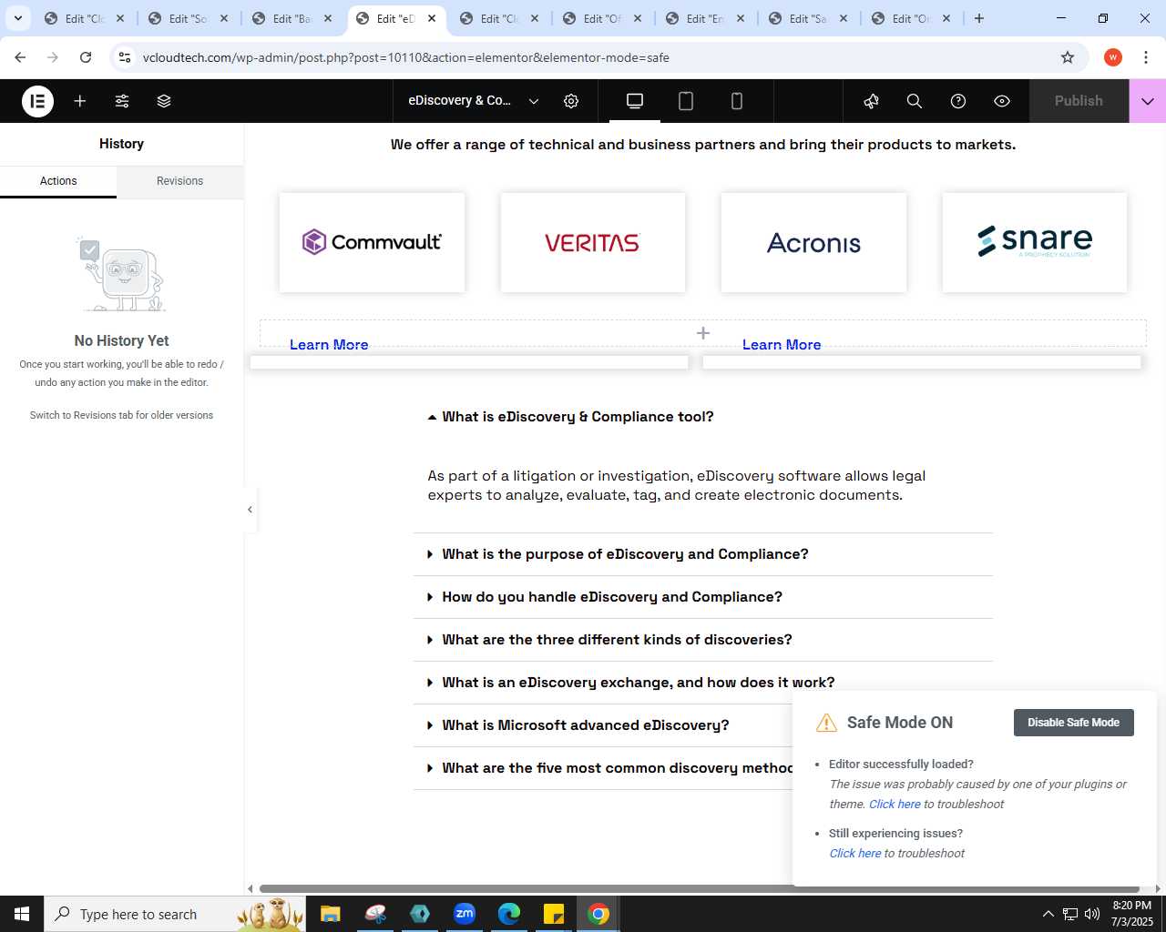1166x932 pixels.
Task: Click 'Click here' under Still experiencing issues
Action: coord(855,854)
